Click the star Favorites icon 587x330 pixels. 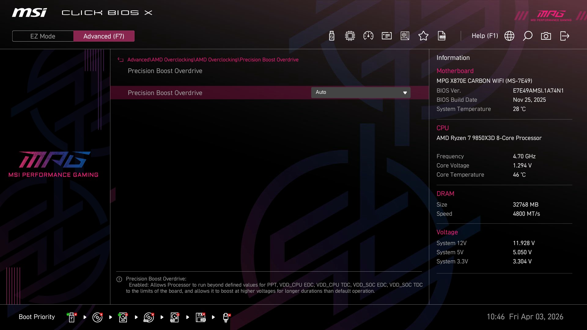(x=423, y=36)
